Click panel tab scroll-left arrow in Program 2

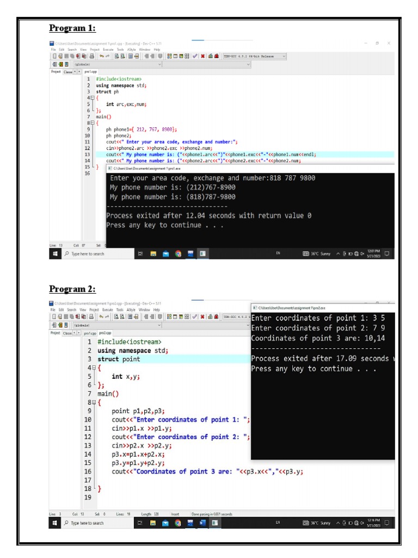click(x=74, y=333)
